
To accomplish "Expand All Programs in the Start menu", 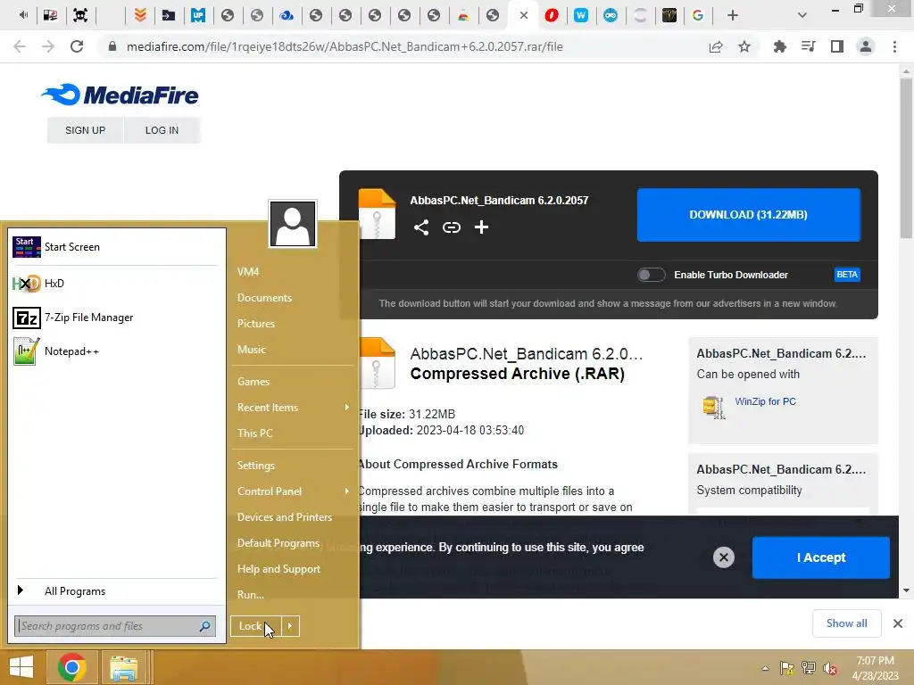I will click(x=115, y=591).
